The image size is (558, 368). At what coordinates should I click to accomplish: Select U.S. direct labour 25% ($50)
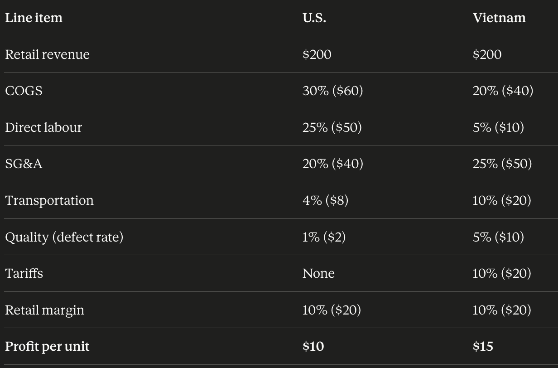(332, 127)
